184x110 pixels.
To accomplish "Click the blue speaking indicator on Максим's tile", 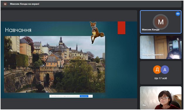I will (x=178, y=14).
